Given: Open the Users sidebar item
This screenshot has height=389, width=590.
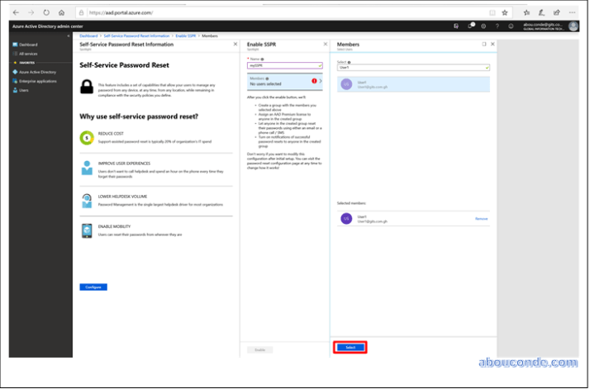Looking at the screenshot, I should (24, 90).
